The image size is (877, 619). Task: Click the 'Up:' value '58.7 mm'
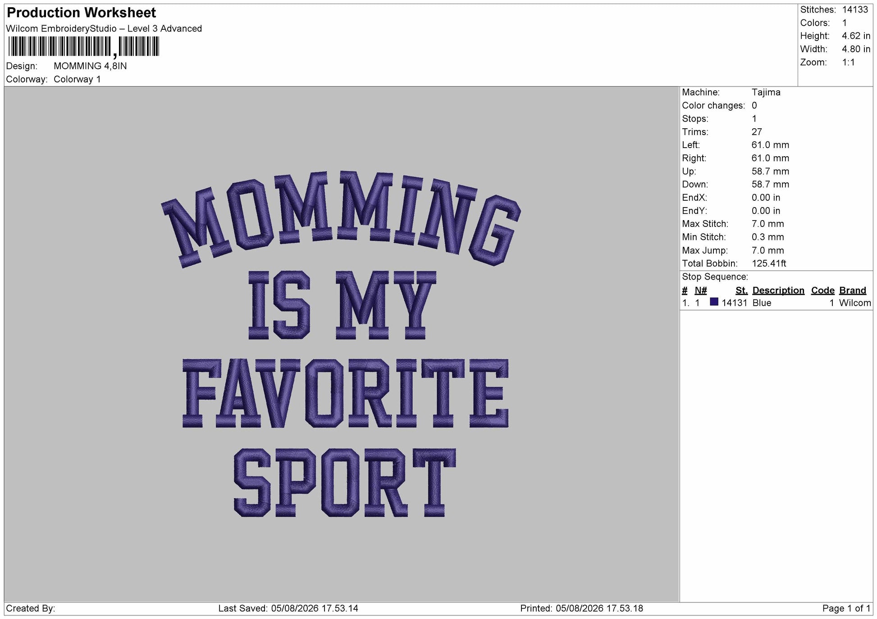770,172
